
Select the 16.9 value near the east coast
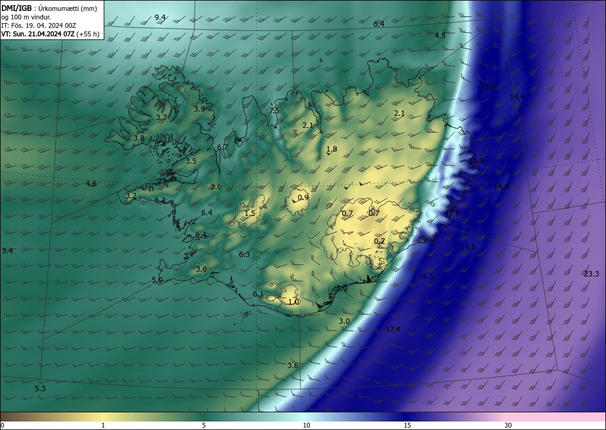point(476,161)
